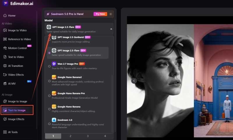
Task: Click GPT Image 2.5-Flare icon in list
Action: [54, 51]
